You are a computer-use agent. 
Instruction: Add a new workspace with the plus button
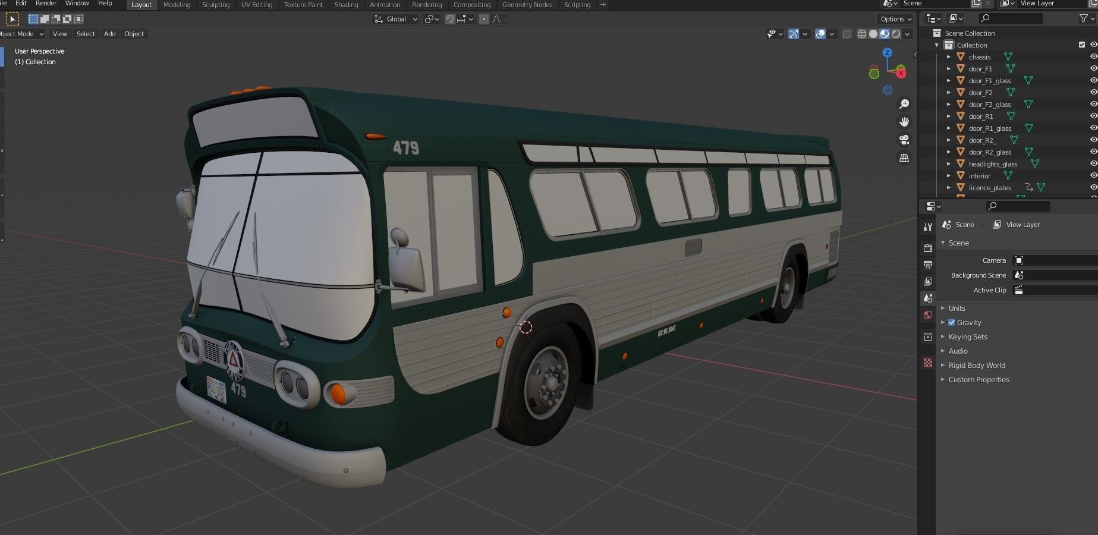[603, 5]
